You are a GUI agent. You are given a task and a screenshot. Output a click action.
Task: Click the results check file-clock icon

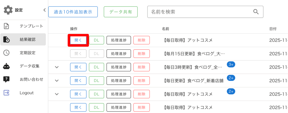[6, 39]
